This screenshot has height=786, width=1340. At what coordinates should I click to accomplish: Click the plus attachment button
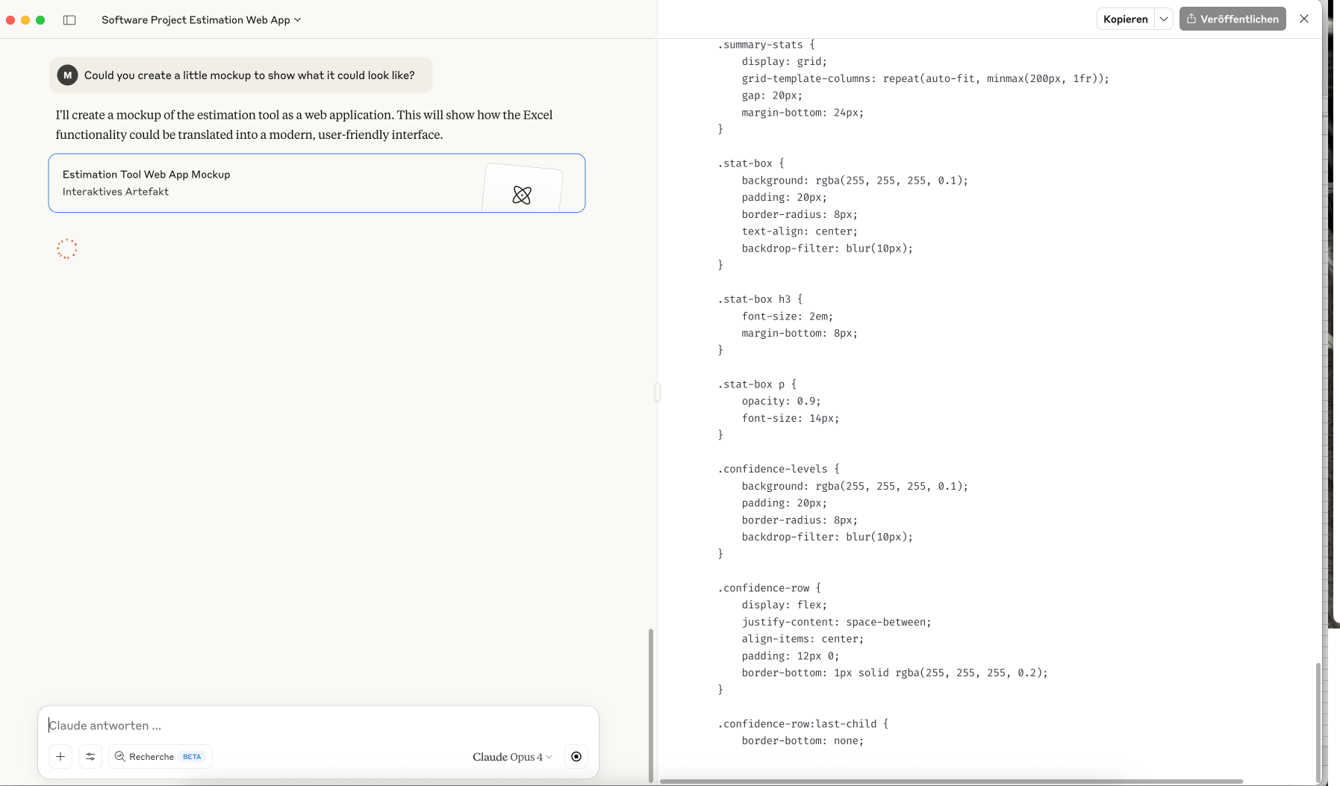60,757
